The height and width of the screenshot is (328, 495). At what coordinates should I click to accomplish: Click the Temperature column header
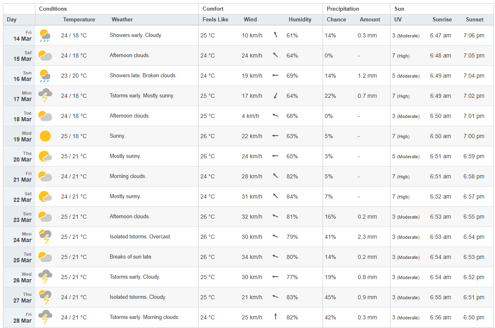(79, 20)
